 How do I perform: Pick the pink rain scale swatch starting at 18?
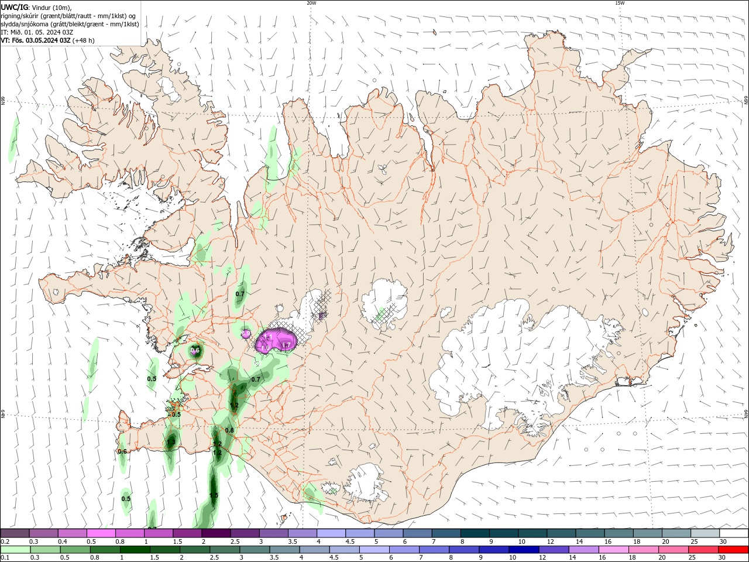click(643, 550)
